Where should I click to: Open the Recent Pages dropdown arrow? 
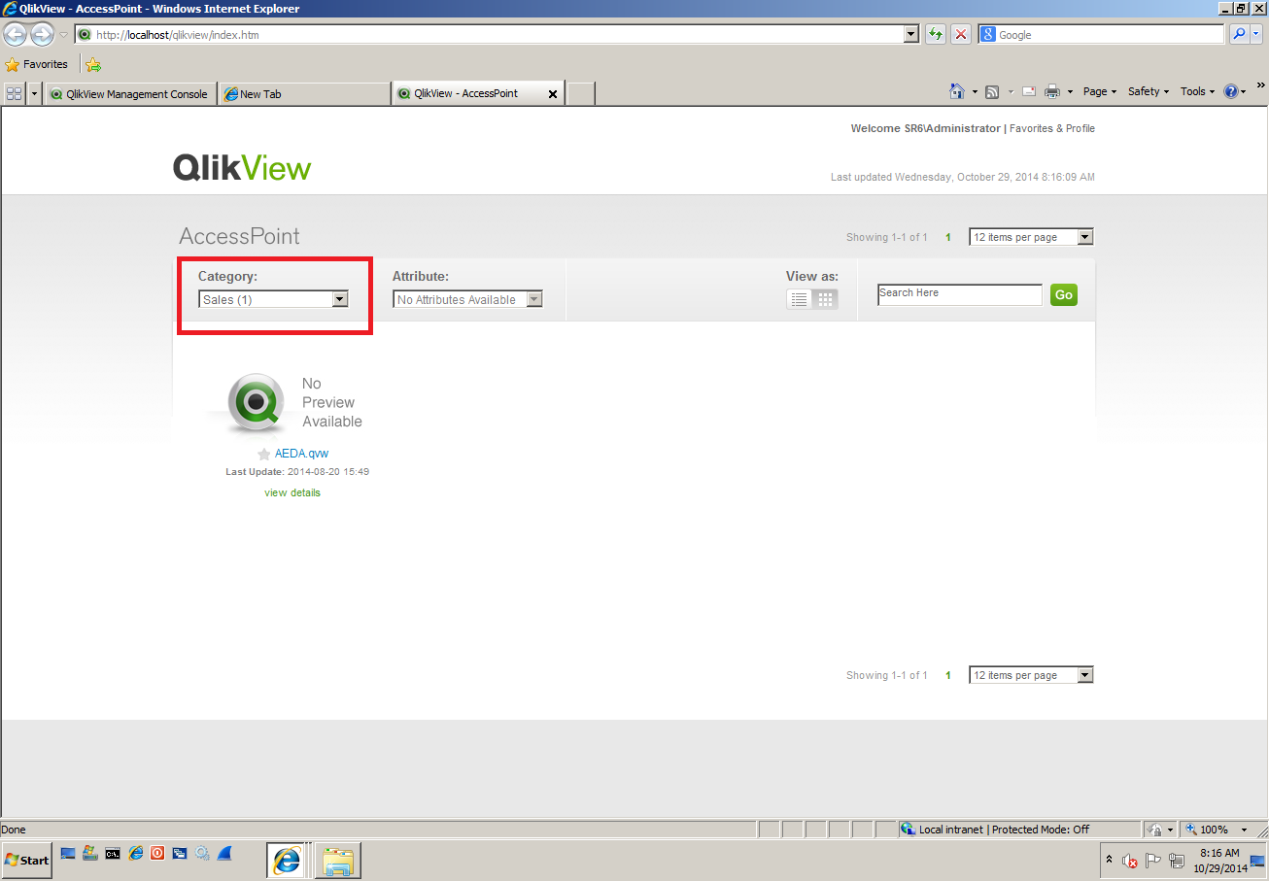(63, 34)
